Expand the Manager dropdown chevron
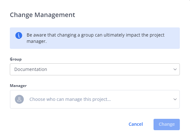This screenshot has width=190, height=139. (175, 99)
